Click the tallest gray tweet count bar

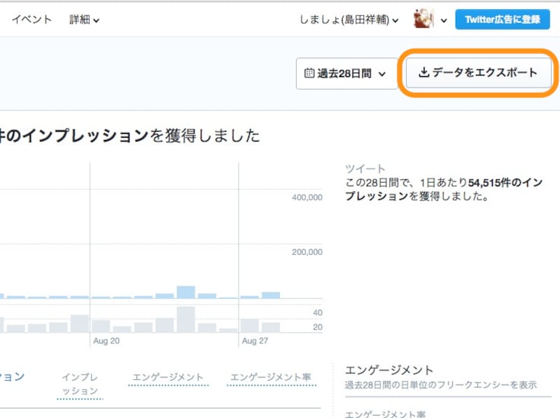tap(185, 319)
